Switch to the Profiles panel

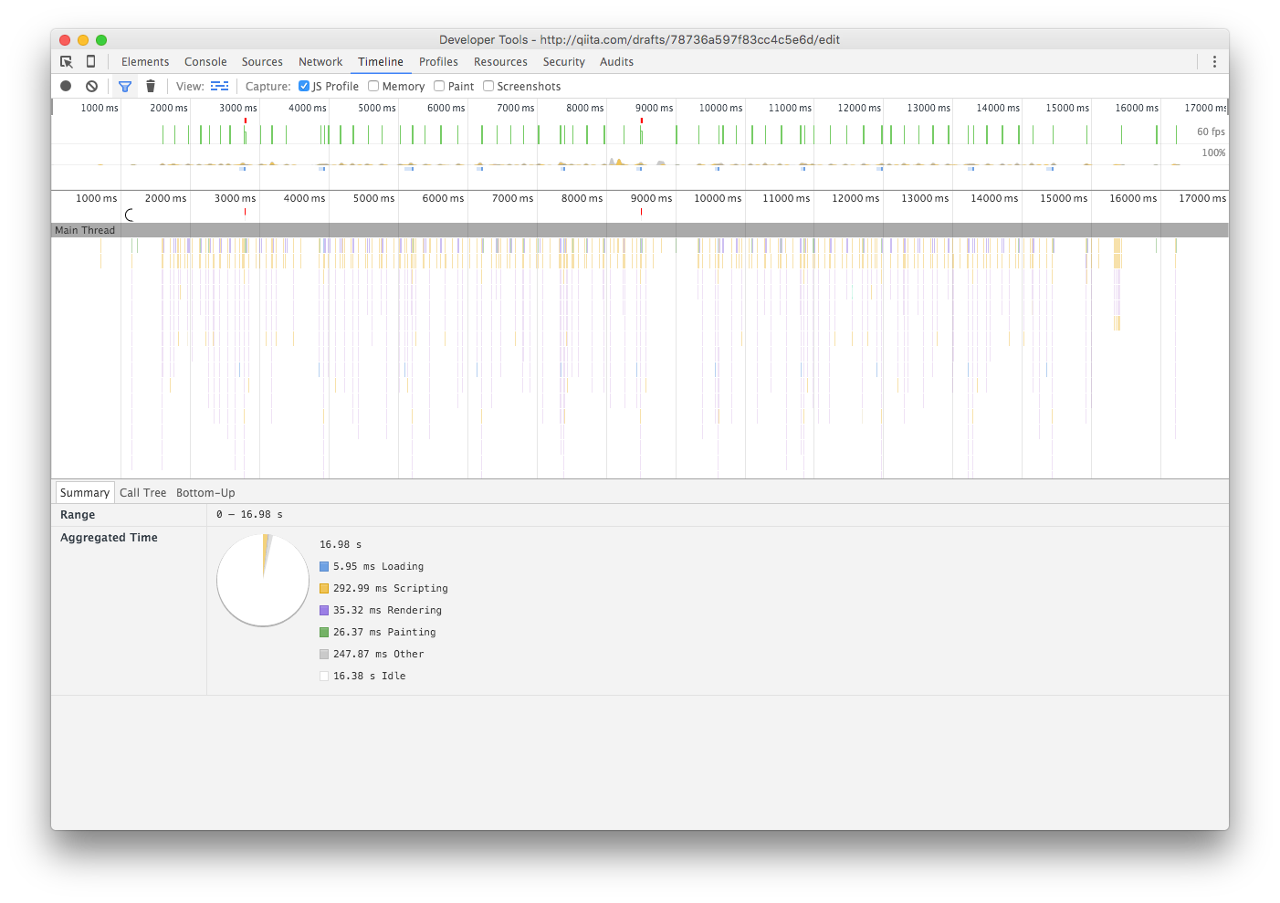[438, 61]
